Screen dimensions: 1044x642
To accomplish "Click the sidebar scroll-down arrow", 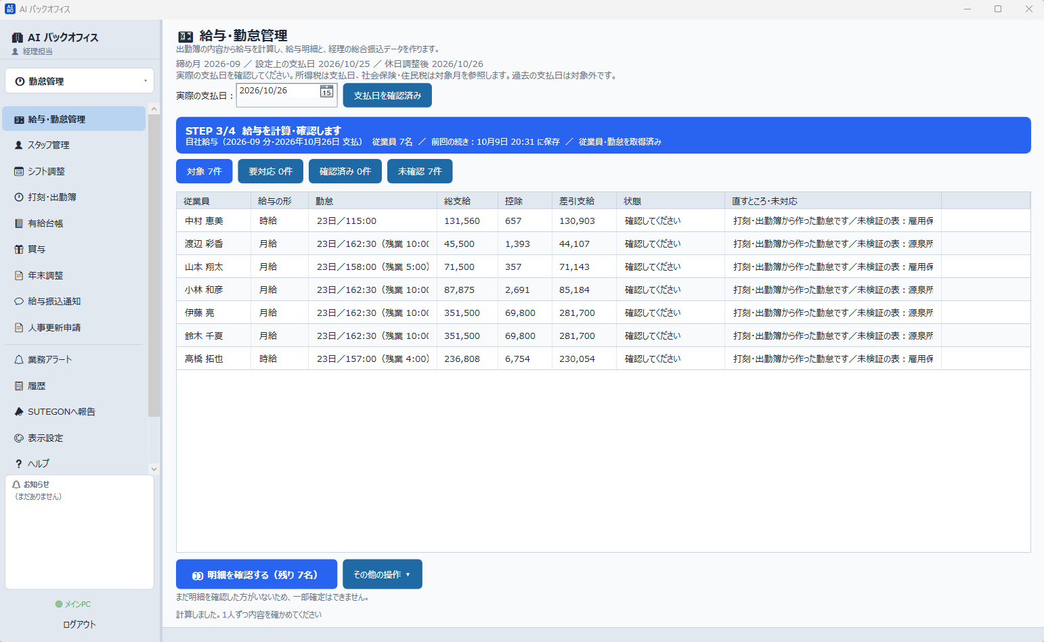I will point(154,469).
